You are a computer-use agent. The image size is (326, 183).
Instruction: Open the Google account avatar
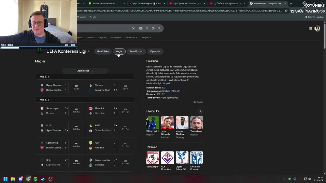(x=317, y=28)
